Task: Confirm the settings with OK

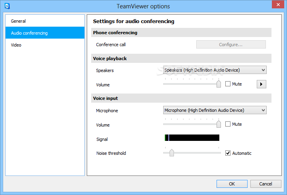Action: pos(232,184)
